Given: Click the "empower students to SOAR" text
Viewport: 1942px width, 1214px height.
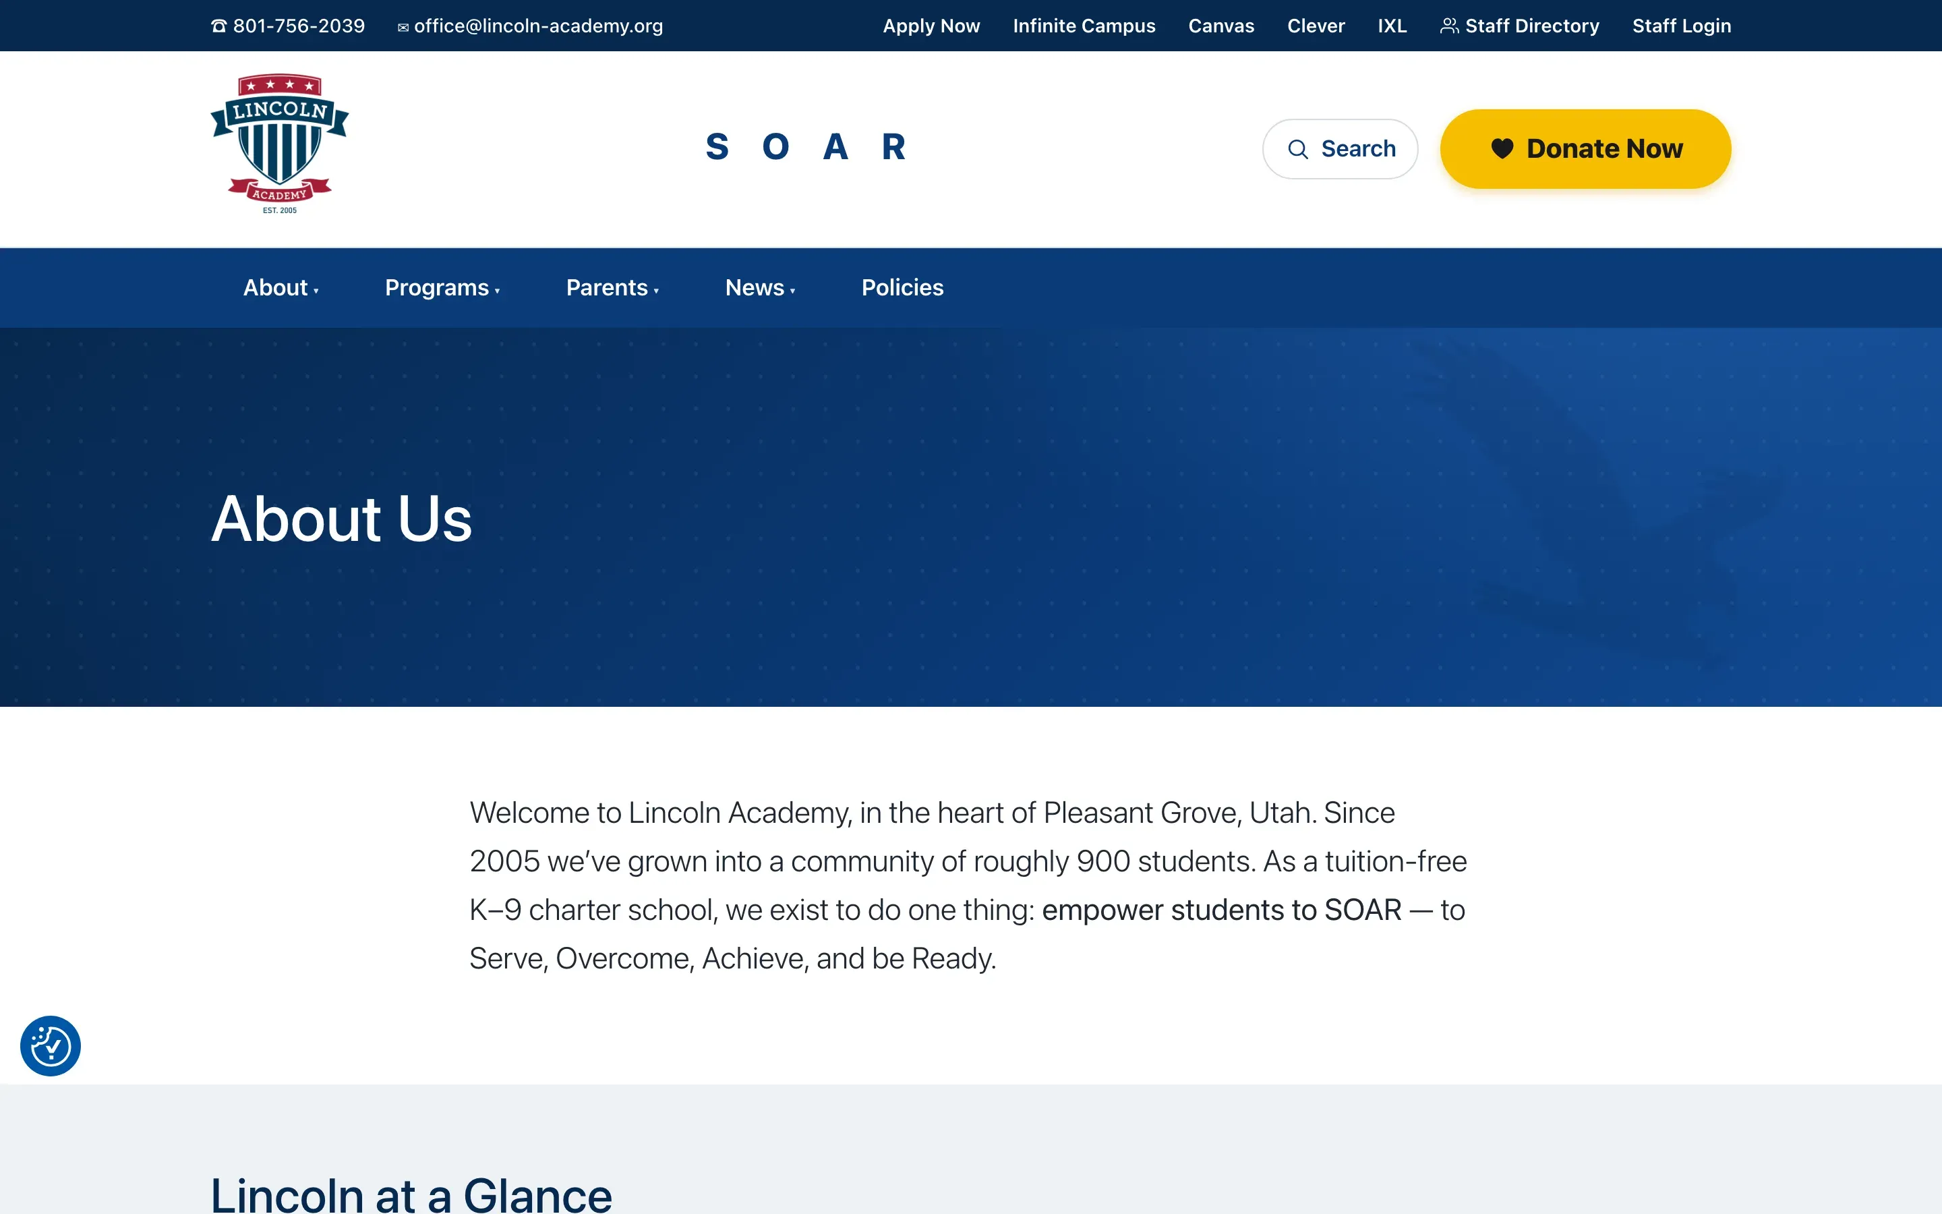Looking at the screenshot, I should (x=1221, y=910).
